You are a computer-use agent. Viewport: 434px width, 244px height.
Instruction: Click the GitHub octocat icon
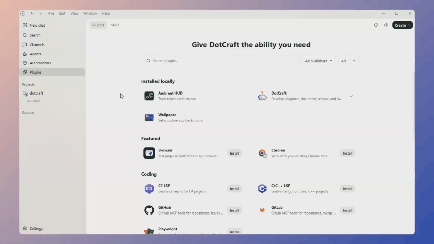click(x=149, y=210)
